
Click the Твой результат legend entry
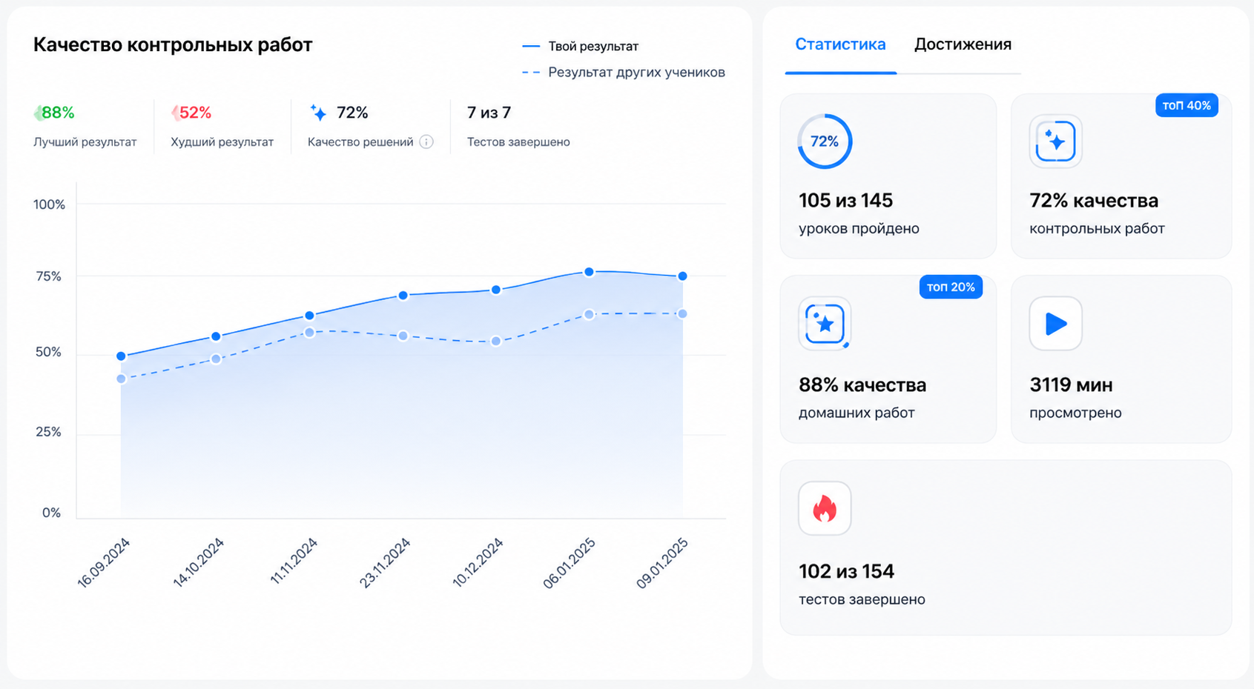580,46
